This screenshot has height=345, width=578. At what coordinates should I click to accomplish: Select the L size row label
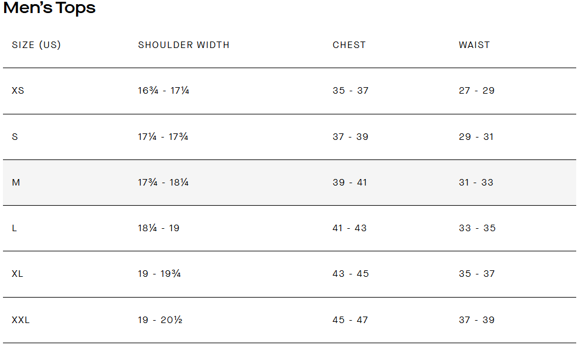(x=14, y=228)
